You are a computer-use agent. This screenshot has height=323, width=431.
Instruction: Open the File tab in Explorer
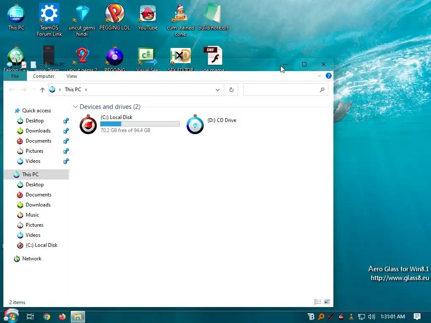pos(15,76)
